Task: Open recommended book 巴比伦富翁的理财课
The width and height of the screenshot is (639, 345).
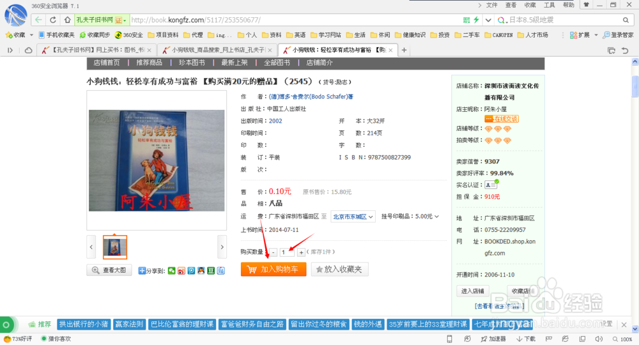Action: 182,324
